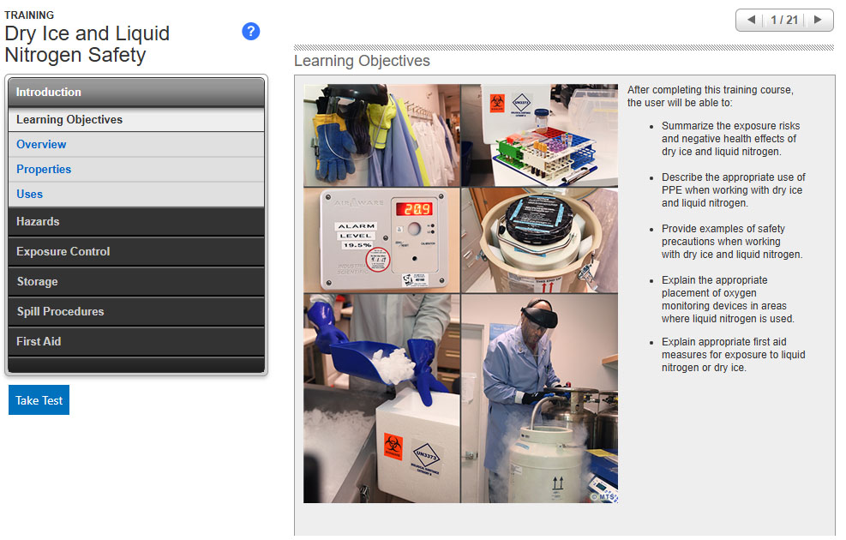Click the blue help question mark icon
Screen dimensions: 846x540
(250, 32)
